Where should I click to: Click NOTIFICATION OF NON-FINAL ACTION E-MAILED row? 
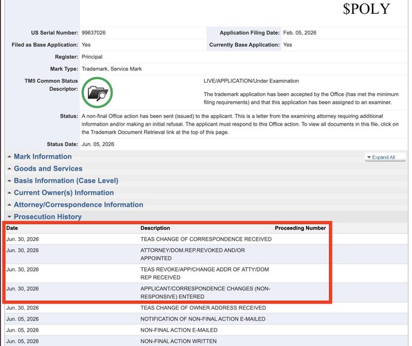[x=206, y=319]
